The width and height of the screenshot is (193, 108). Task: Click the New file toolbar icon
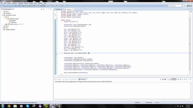(x=2, y=6)
